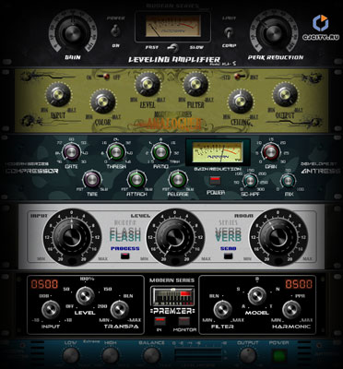Click the Compressor Mix knob
Screen dimensions: 343x369
[x=288, y=181]
